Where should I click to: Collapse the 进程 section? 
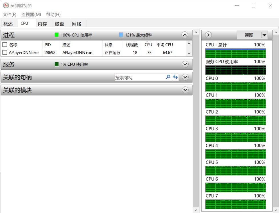(x=185, y=35)
